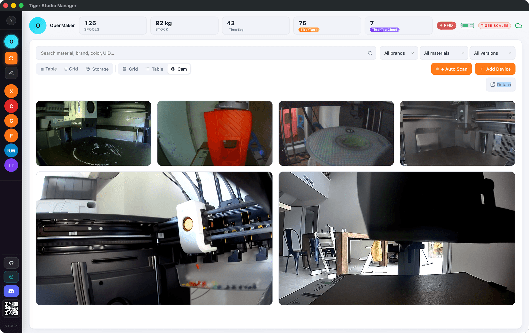Open the GitHub link icon
This screenshot has width=529, height=333.
click(x=11, y=263)
